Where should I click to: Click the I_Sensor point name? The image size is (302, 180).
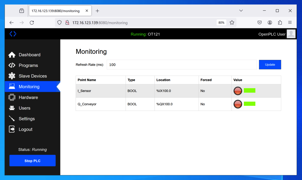84,91
